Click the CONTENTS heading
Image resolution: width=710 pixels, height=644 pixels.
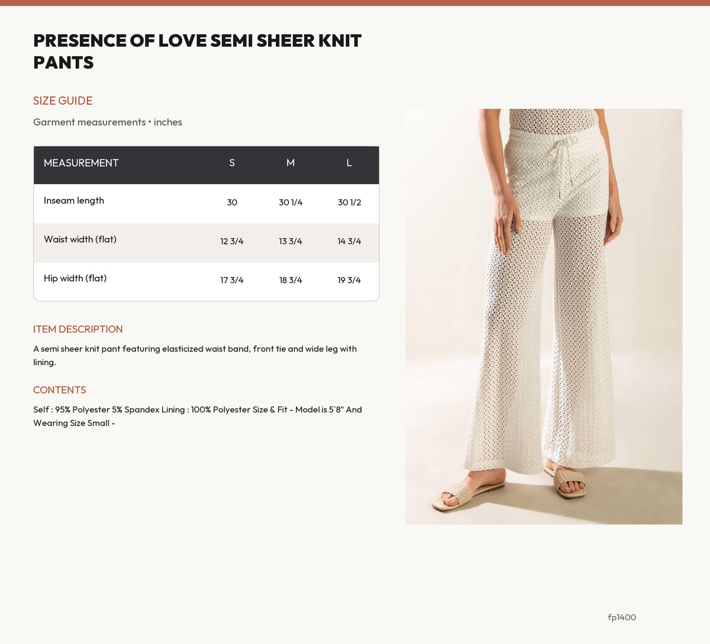pos(60,390)
